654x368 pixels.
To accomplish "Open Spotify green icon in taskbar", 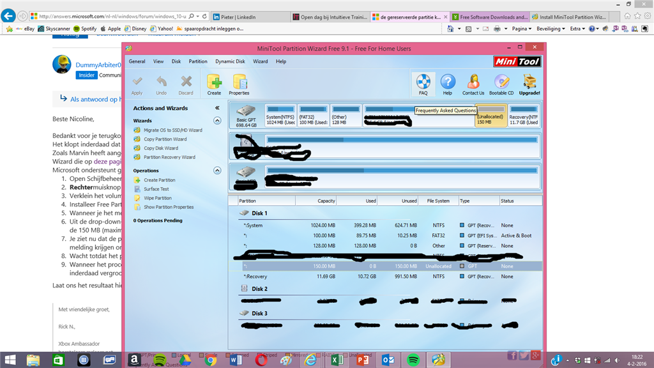I will coord(413,360).
